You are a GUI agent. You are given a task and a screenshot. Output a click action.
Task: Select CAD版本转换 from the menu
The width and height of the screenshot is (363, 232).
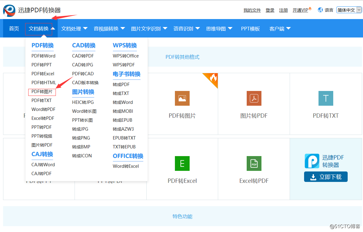pyautogui.click(x=85, y=83)
